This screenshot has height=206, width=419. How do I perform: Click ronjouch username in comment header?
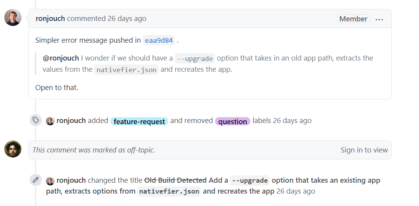[50, 19]
